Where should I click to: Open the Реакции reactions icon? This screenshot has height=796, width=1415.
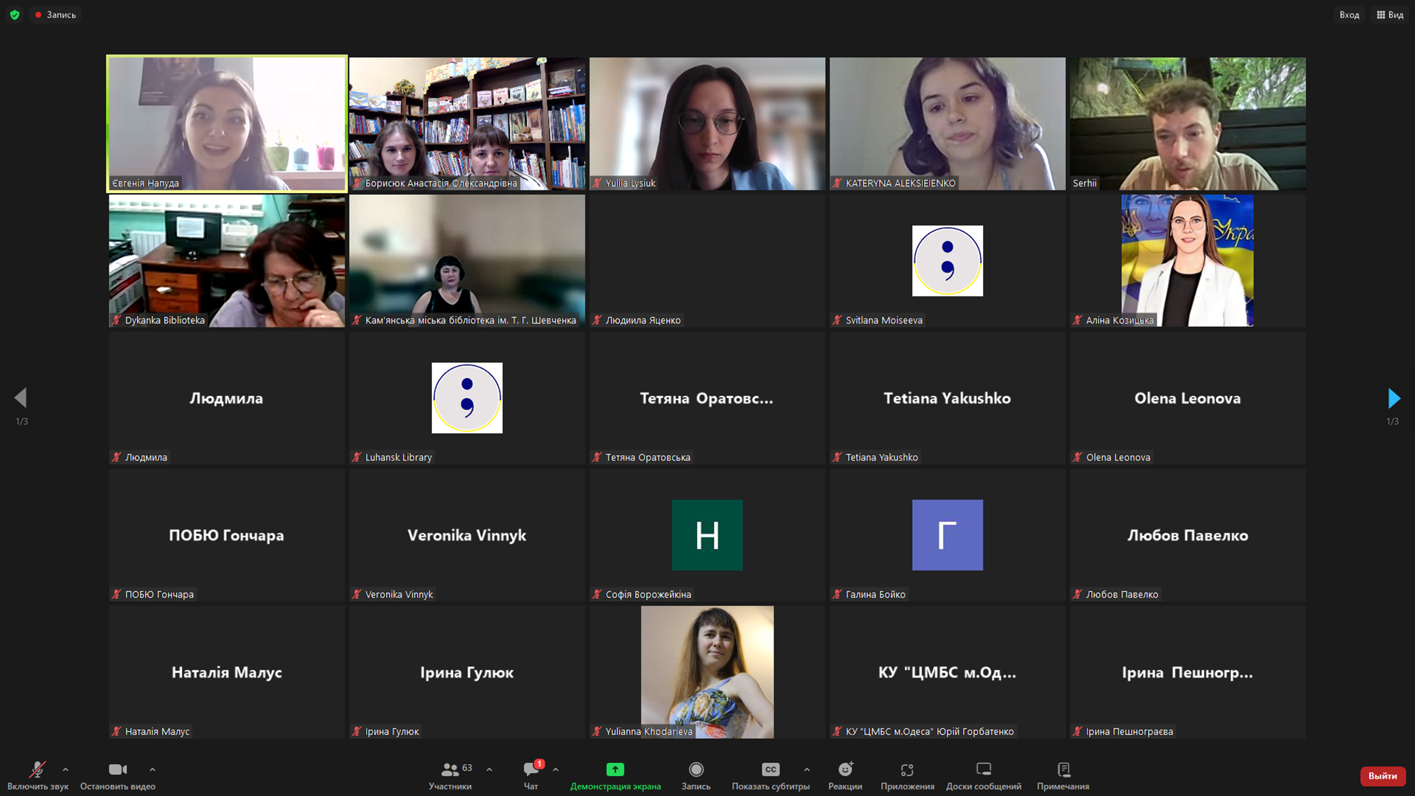click(x=845, y=769)
